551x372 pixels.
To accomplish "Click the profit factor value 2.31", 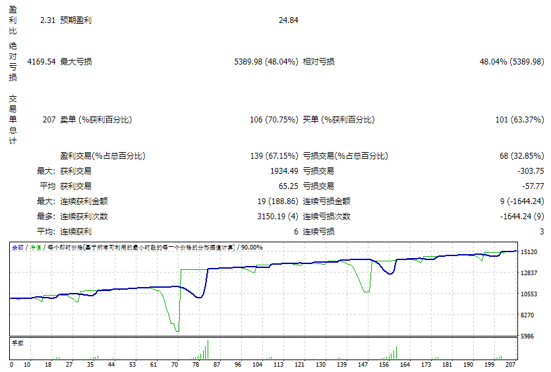I will point(47,20).
